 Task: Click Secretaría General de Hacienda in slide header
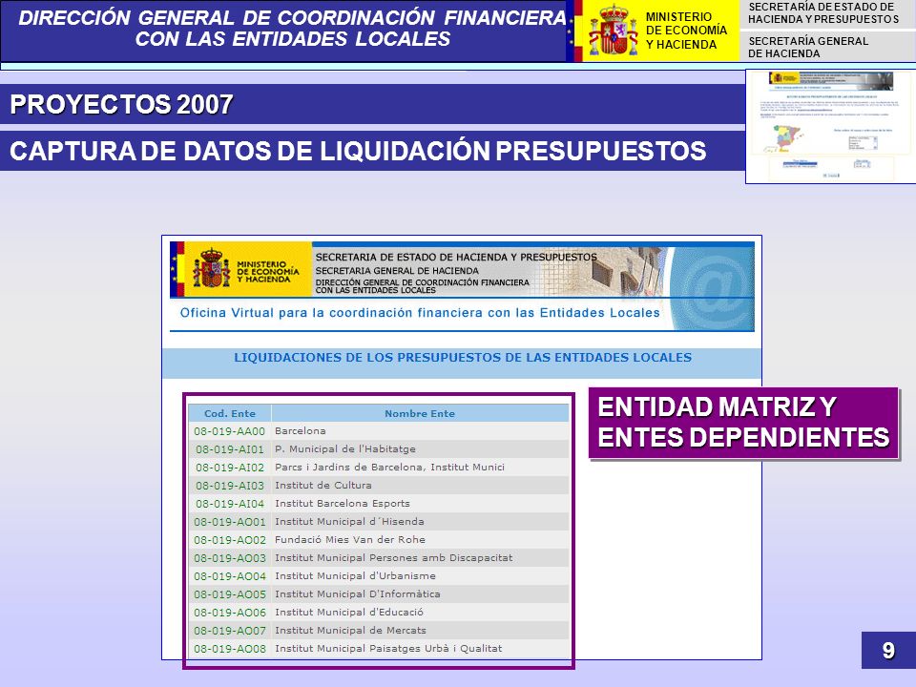(x=808, y=48)
